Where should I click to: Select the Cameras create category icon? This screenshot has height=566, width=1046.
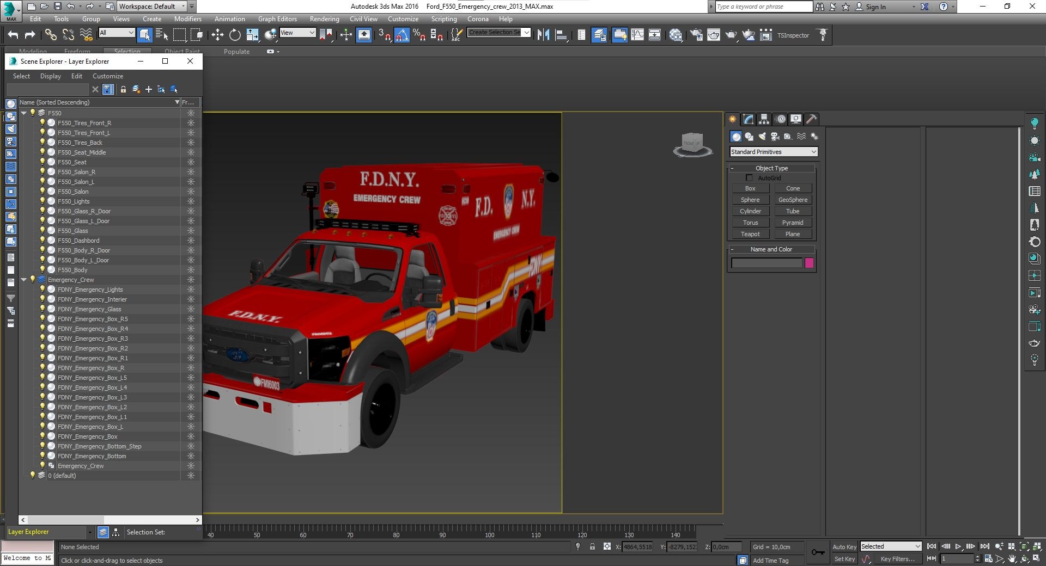(775, 137)
